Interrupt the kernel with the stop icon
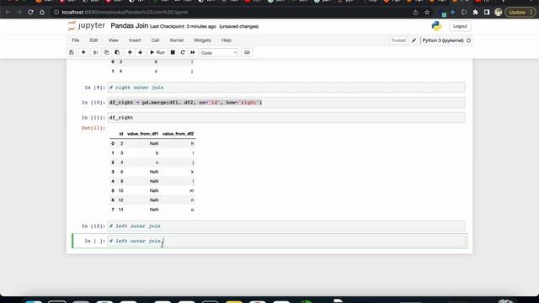 pos(173,52)
